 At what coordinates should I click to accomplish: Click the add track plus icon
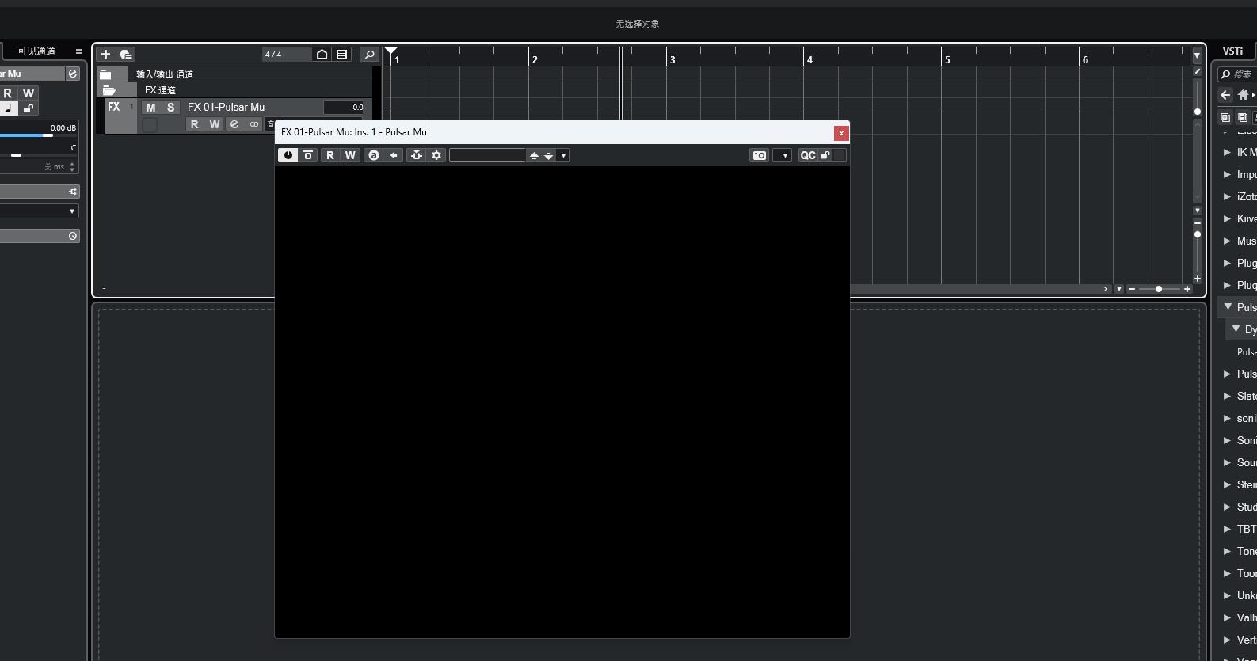[x=105, y=55]
